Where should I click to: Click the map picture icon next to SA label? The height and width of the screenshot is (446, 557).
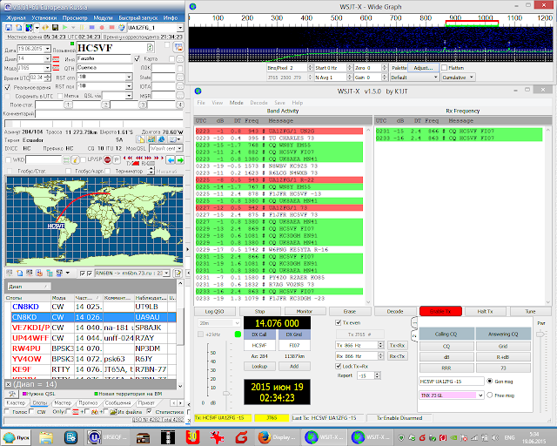151,139
